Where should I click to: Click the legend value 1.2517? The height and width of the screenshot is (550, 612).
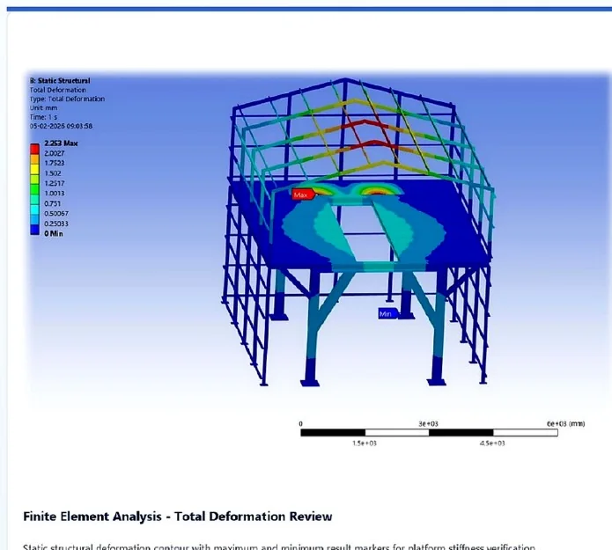[55, 183]
